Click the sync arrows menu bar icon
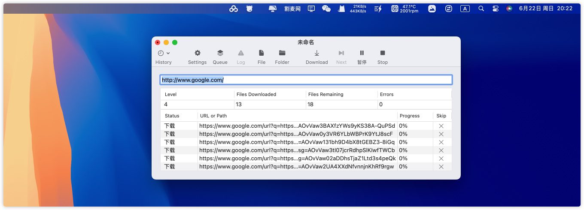Image resolution: width=584 pixels, height=210 pixels. click(x=449, y=9)
